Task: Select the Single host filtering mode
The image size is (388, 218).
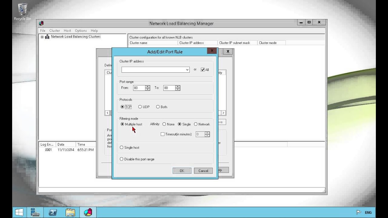Action: (122, 147)
